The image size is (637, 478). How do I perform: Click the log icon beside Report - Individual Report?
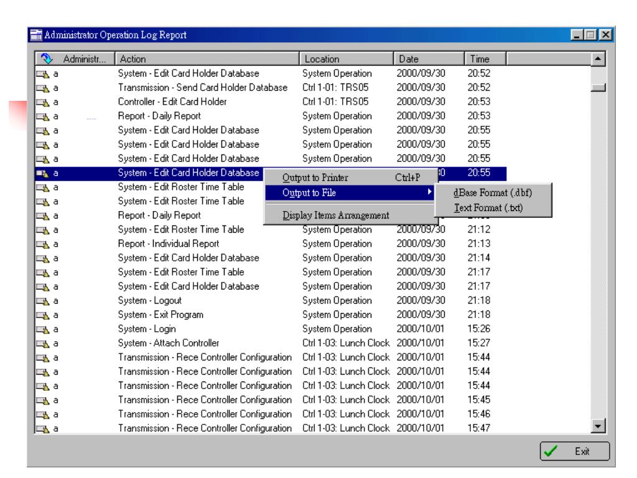(x=43, y=244)
